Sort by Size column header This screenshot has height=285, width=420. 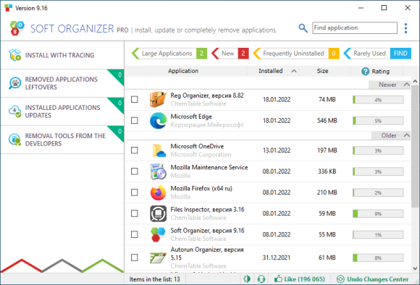[324, 71]
